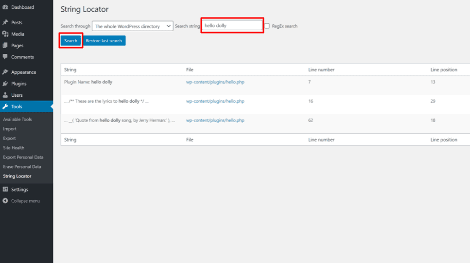The width and height of the screenshot is (470, 263).
Task: Click the Settings sliders icon
Action: coord(5,189)
